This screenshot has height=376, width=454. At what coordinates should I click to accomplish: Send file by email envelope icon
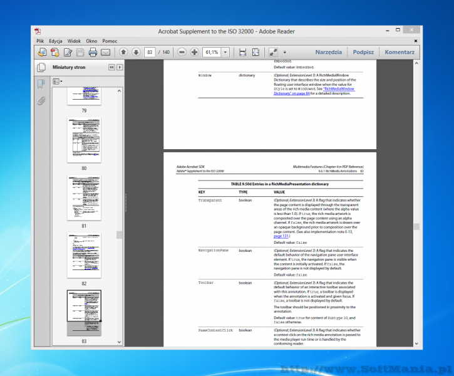click(105, 52)
